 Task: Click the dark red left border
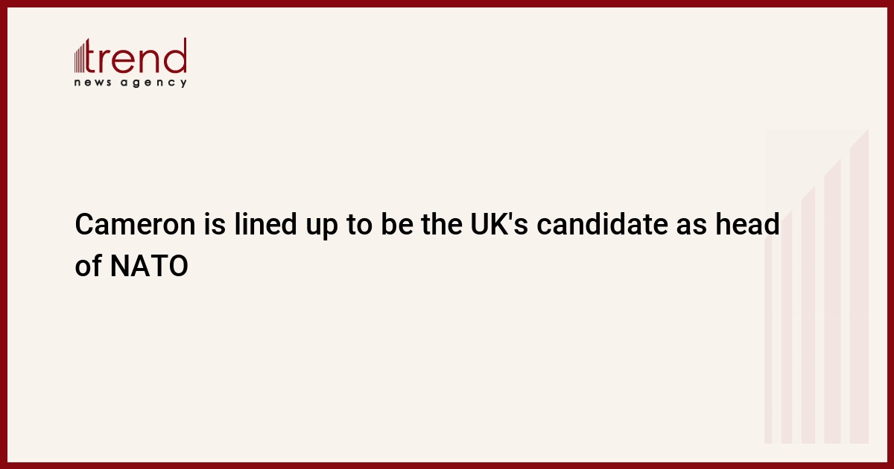(3, 234)
